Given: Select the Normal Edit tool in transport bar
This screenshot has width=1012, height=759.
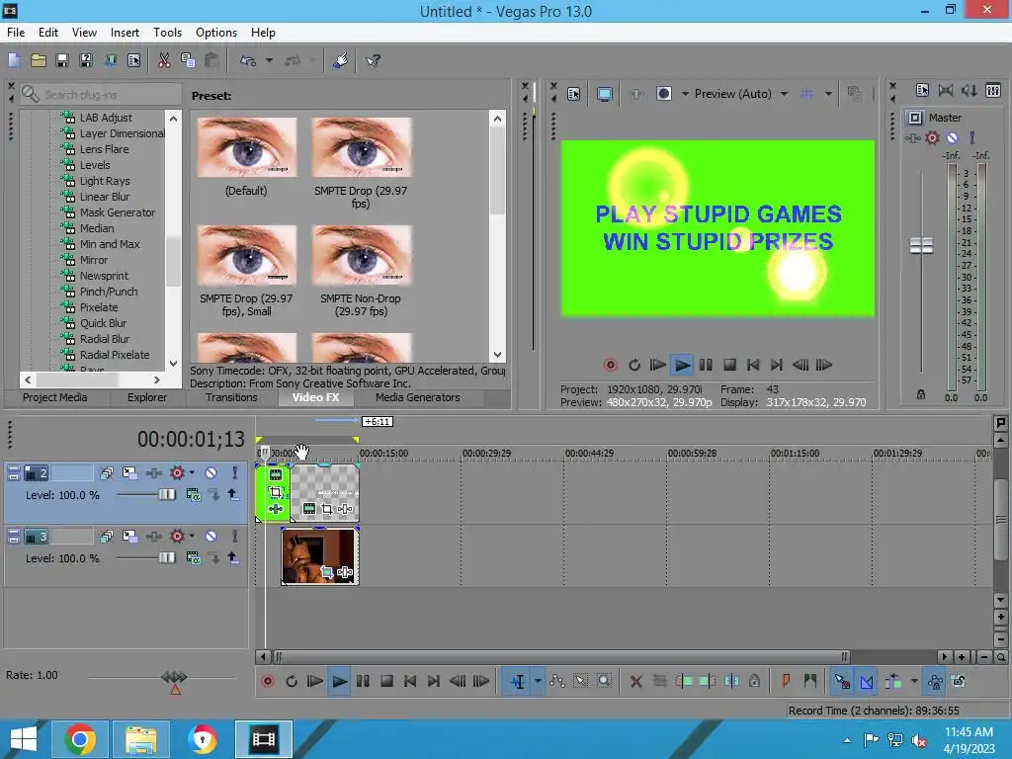Looking at the screenshot, I should pyautogui.click(x=518, y=681).
